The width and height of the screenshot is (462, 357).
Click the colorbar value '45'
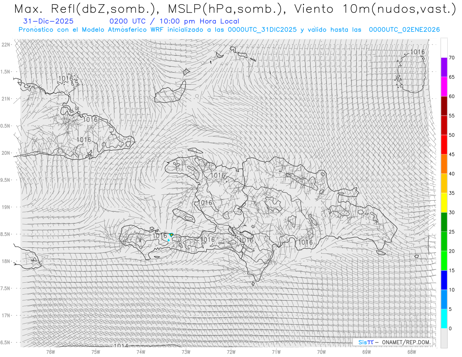pos(452,154)
